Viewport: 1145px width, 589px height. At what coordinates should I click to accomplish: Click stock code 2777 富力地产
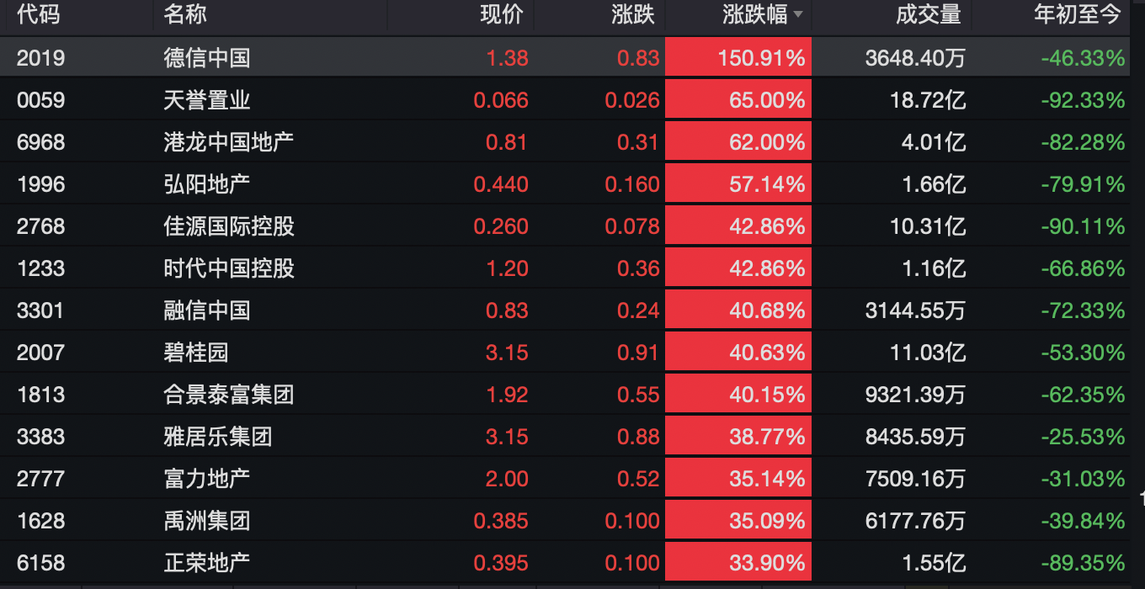pos(40,479)
